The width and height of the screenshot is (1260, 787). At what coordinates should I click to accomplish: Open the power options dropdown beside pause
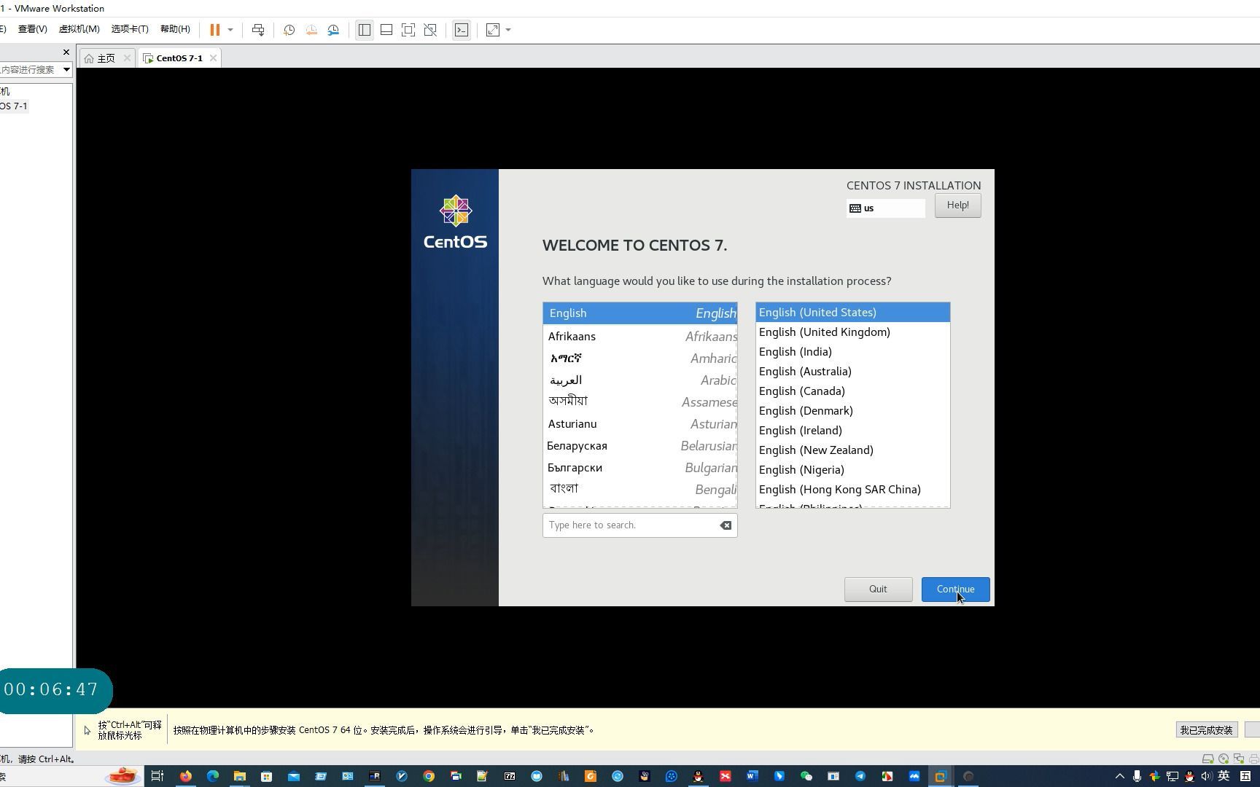click(x=230, y=30)
